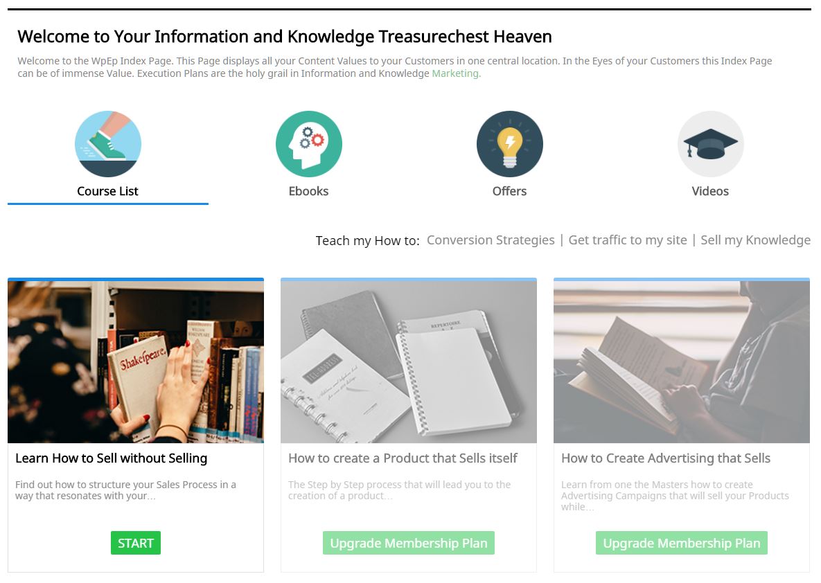
Task: Filter by Conversion Strategies
Action: point(491,240)
